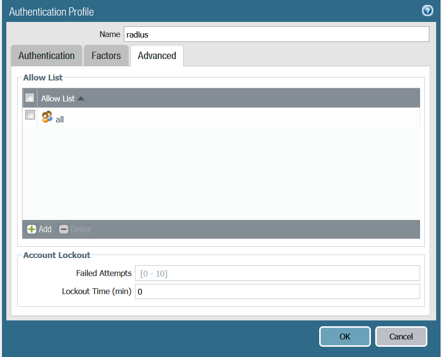Click the user group icon beside all
This screenshot has height=357, width=442.
click(47, 117)
